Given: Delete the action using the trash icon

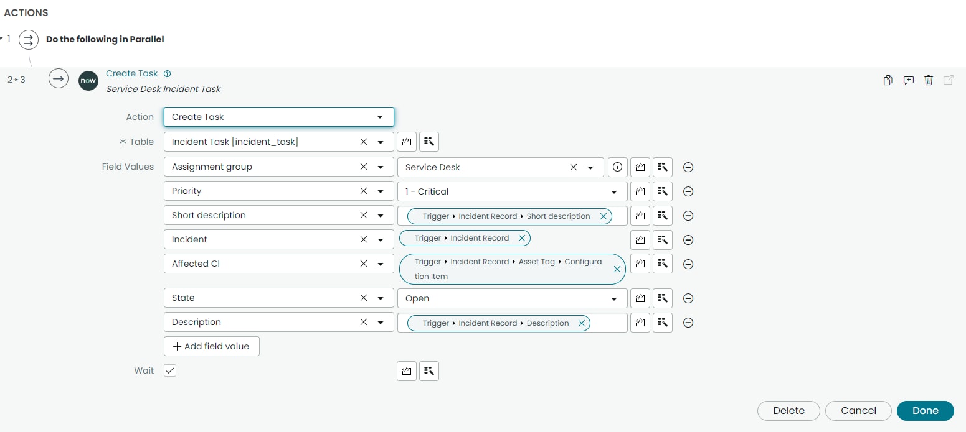Looking at the screenshot, I should [929, 80].
